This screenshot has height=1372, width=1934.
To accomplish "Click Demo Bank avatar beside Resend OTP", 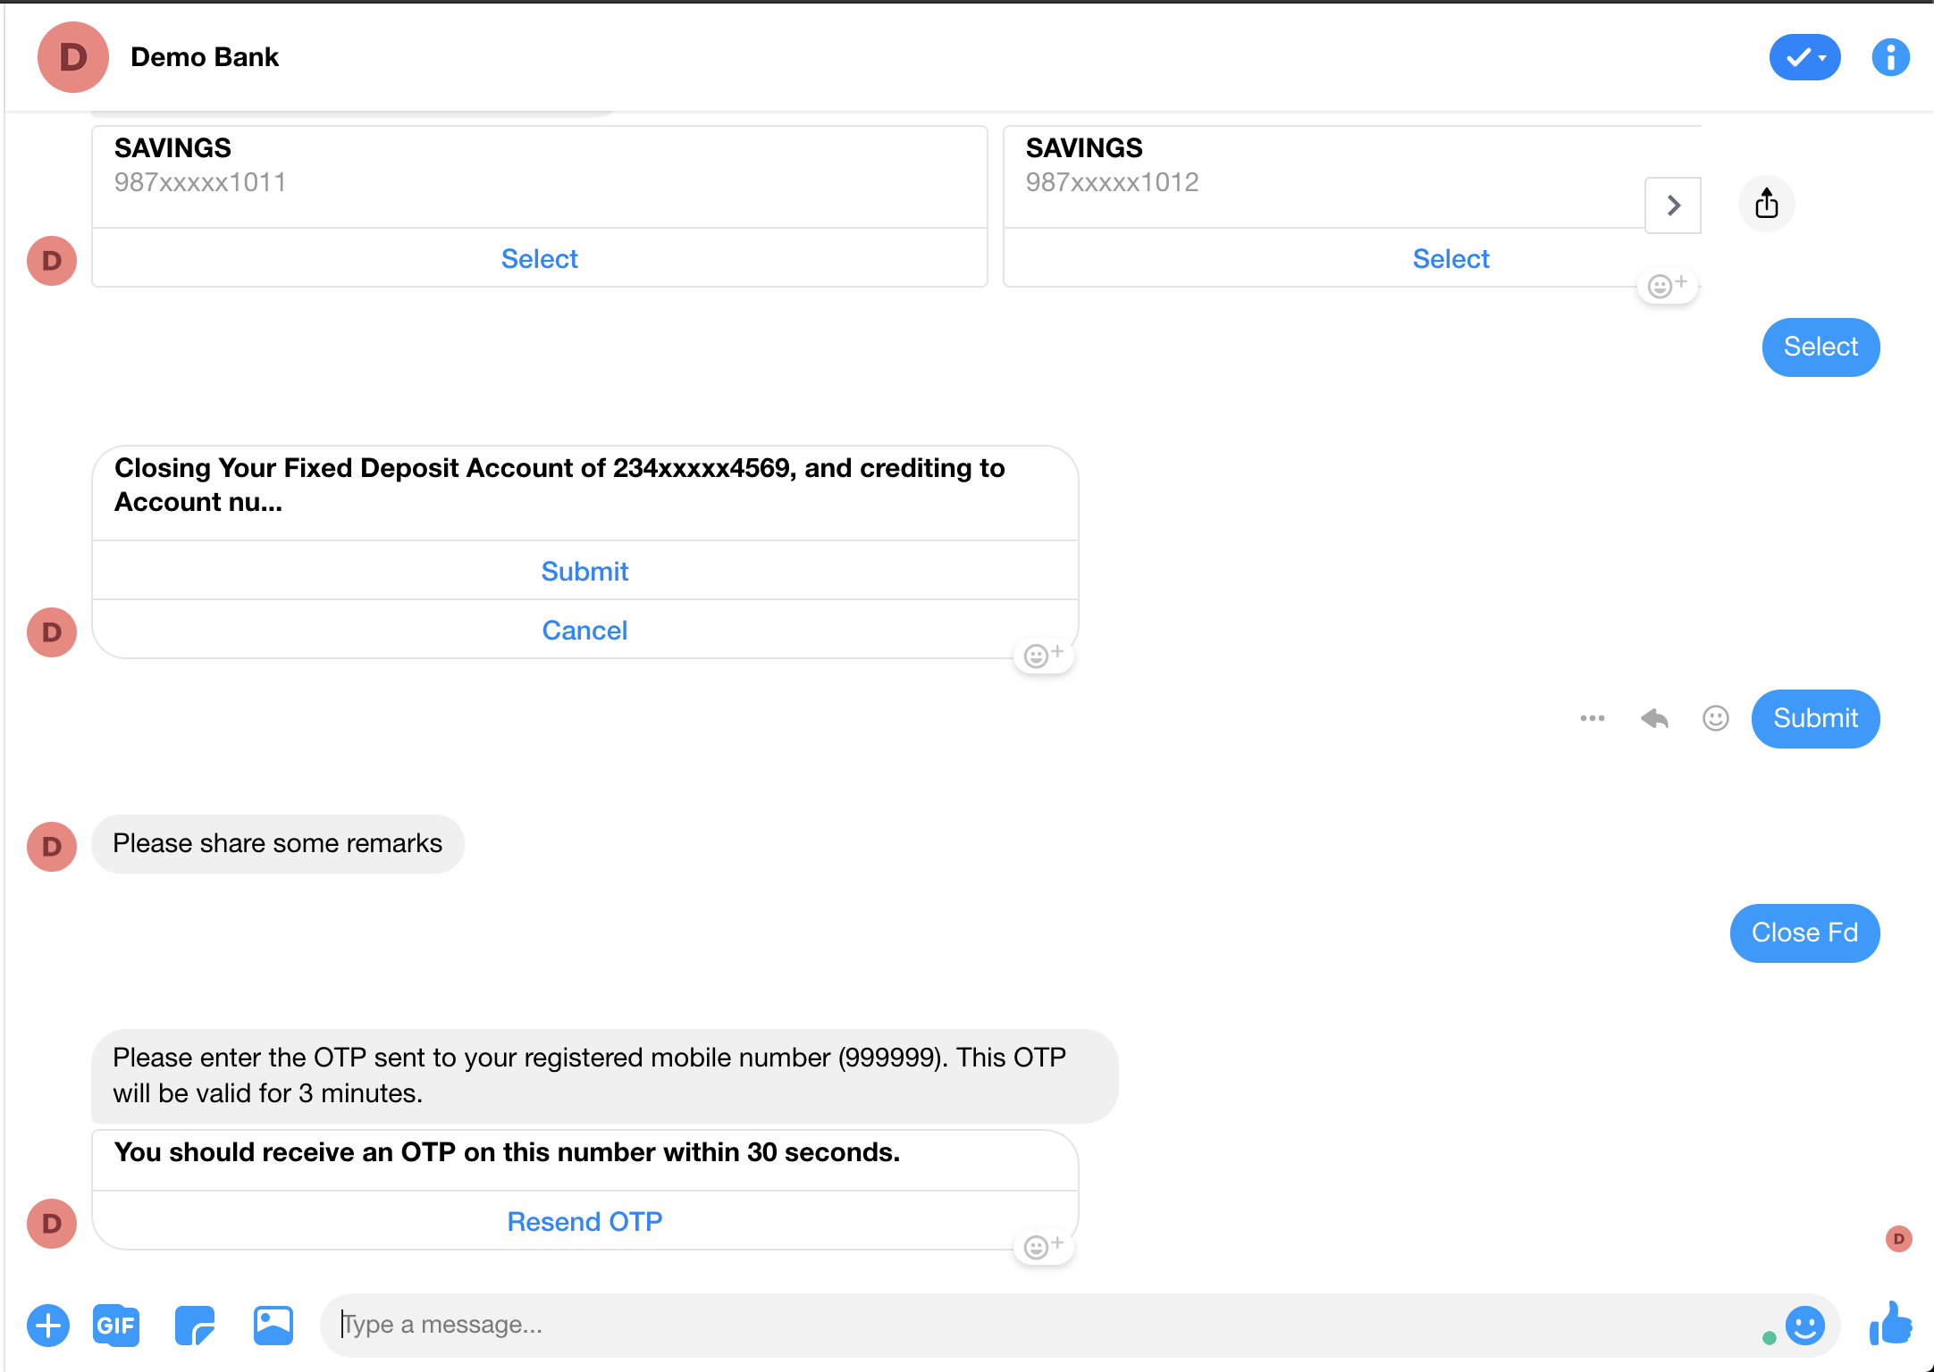I will pos(52,1224).
